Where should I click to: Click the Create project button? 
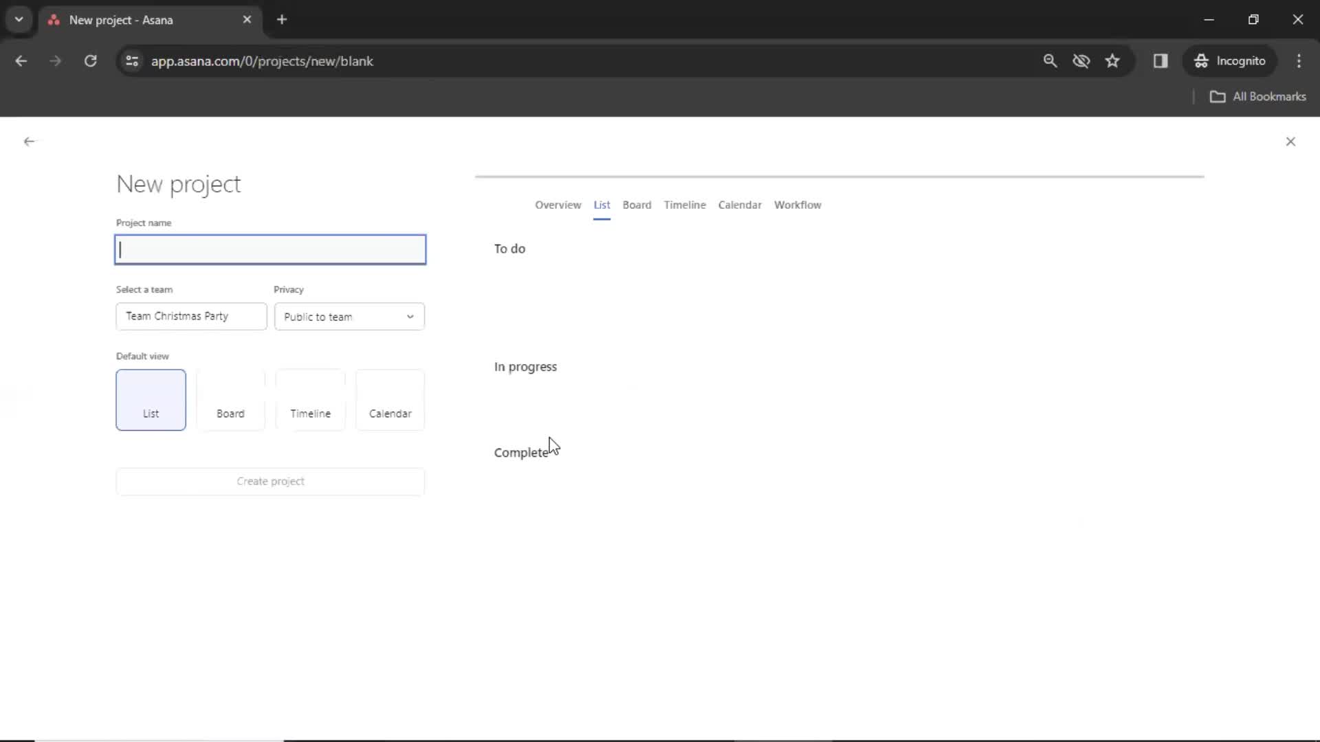tap(270, 481)
